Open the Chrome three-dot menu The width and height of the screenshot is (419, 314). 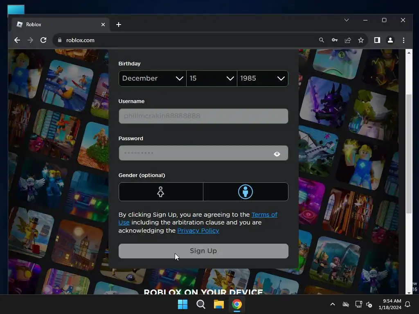click(x=403, y=40)
